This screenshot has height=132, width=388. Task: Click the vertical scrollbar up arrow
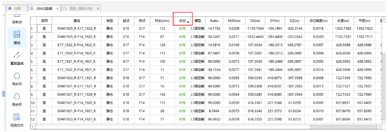coord(384,19)
